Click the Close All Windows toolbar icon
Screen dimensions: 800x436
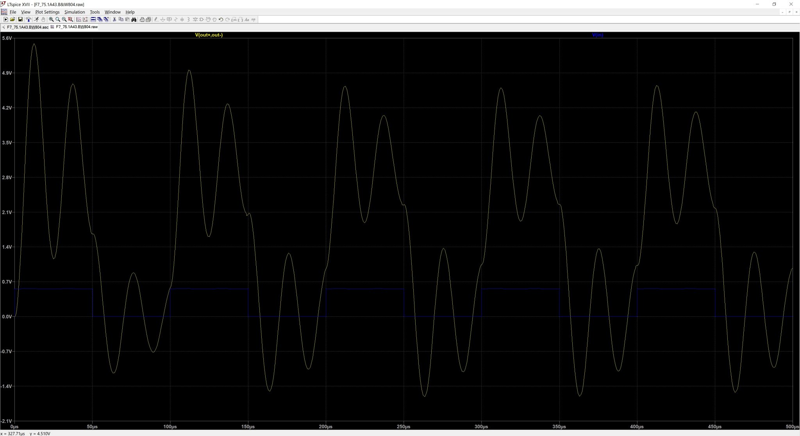[106, 20]
